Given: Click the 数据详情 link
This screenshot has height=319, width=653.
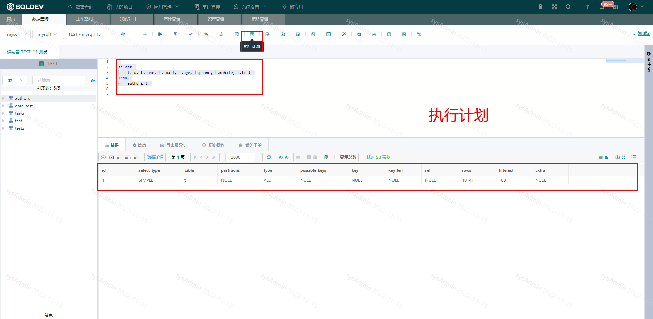Looking at the screenshot, I should coord(155,157).
